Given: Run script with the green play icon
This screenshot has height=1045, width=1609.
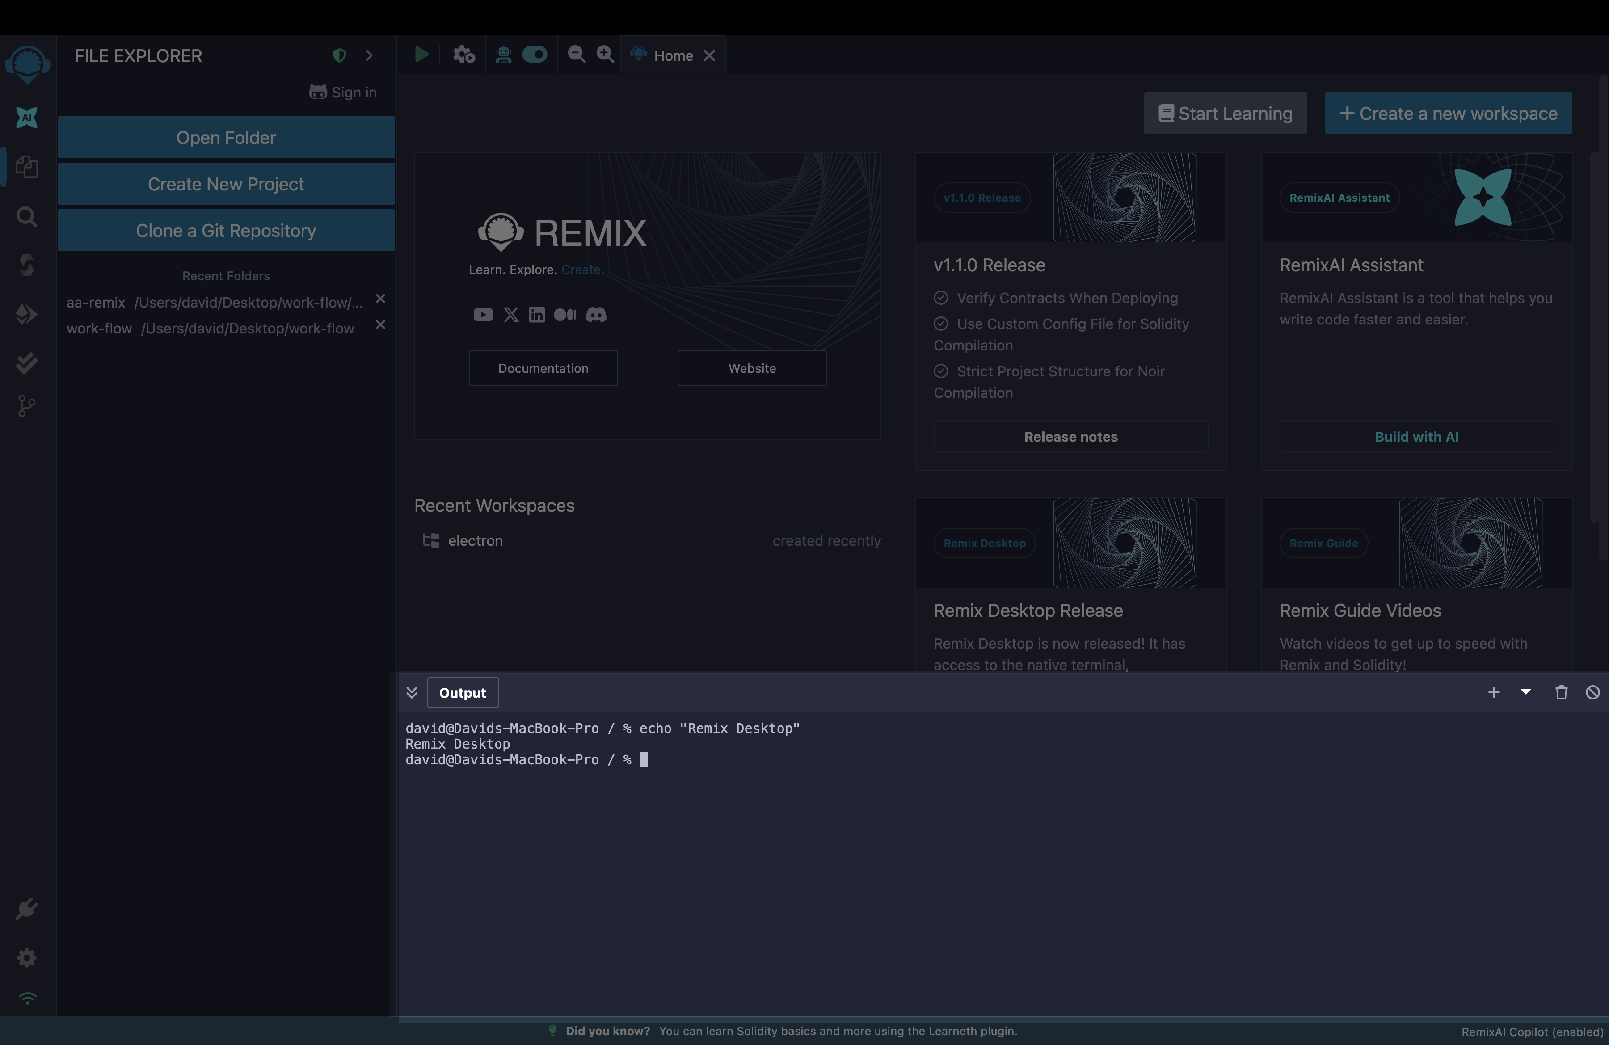Looking at the screenshot, I should click(x=422, y=54).
